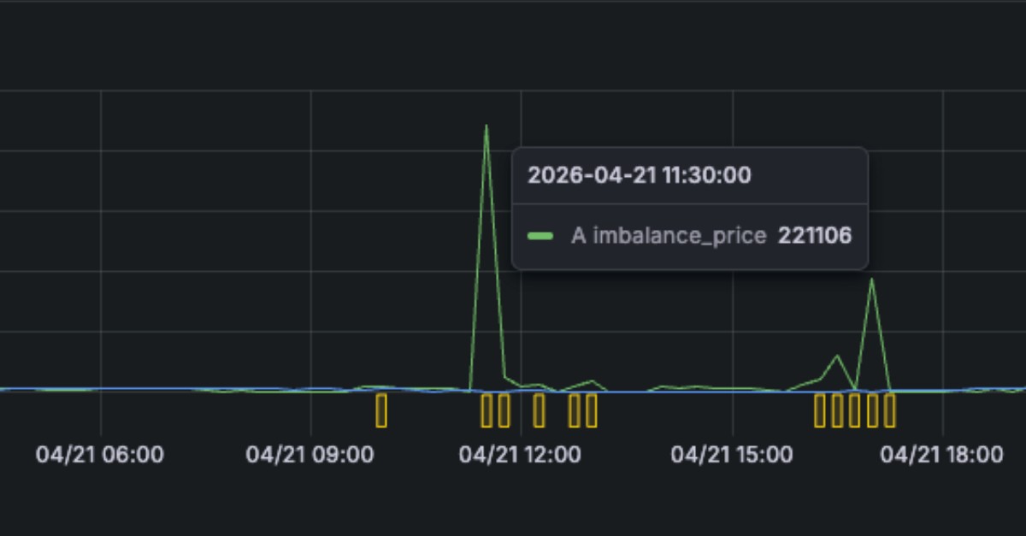Image resolution: width=1026 pixels, height=536 pixels.
Task: Select the lone yellow marker between 09:00 and 12:00
Action: click(x=381, y=410)
